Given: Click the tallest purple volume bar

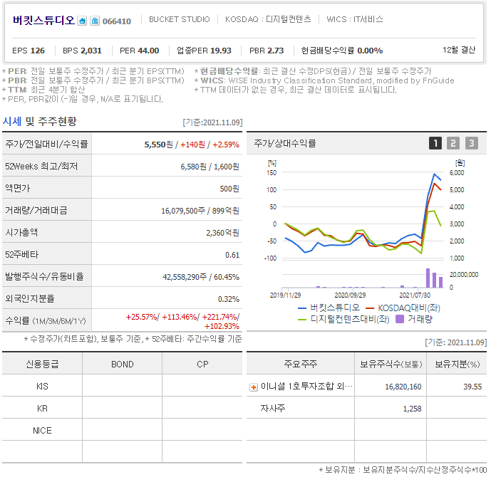Looking at the screenshot, I should pos(428,278).
